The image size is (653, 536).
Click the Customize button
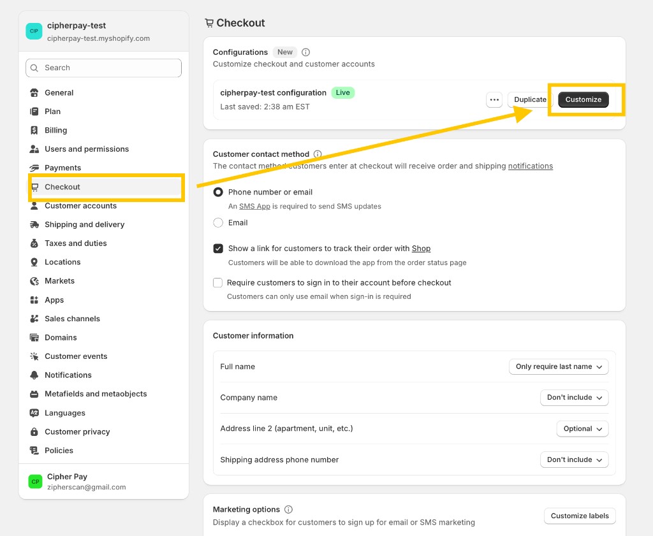[583, 99]
